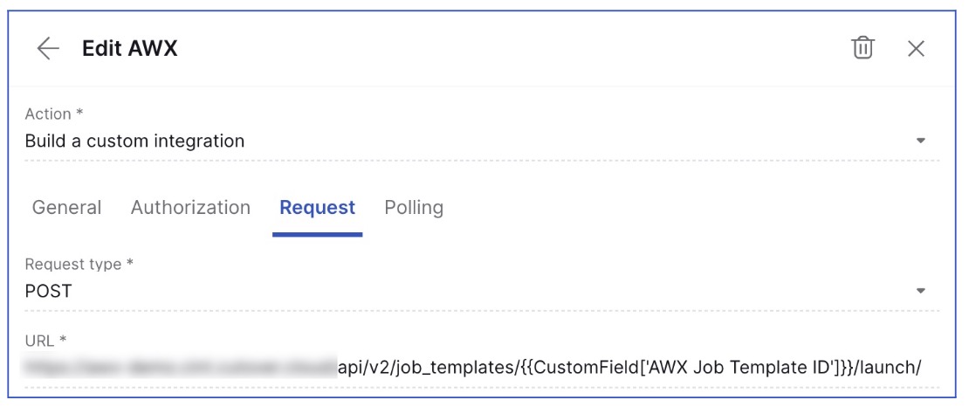The width and height of the screenshot is (969, 407).
Task: Click into the URL input field
Action: (471, 368)
